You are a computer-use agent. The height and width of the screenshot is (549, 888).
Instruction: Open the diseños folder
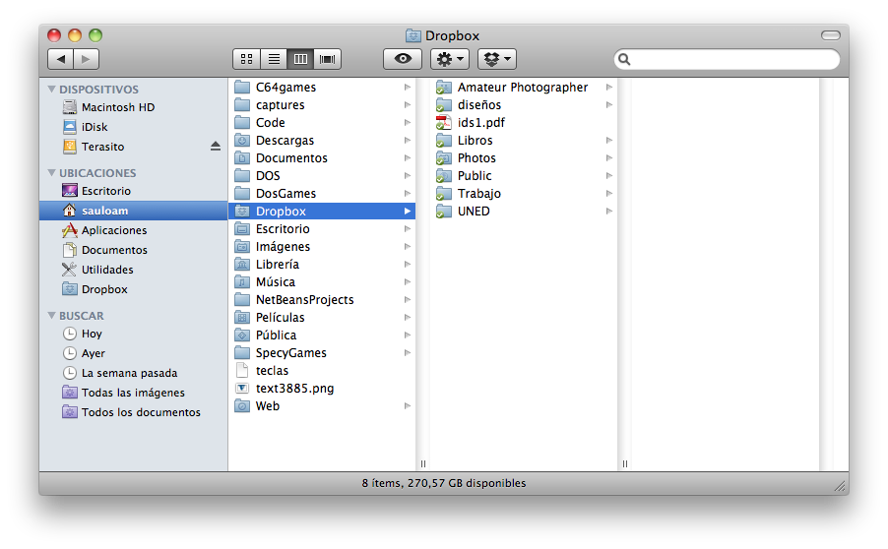[x=524, y=104]
